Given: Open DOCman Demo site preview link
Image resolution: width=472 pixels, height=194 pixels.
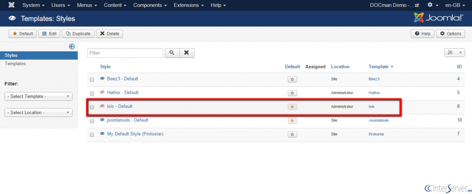Looking at the screenshot, I should pos(394,5).
